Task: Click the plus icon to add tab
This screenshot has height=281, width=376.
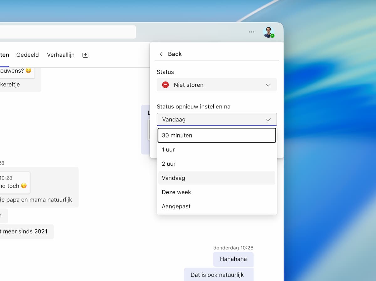Action: (85, 55)
